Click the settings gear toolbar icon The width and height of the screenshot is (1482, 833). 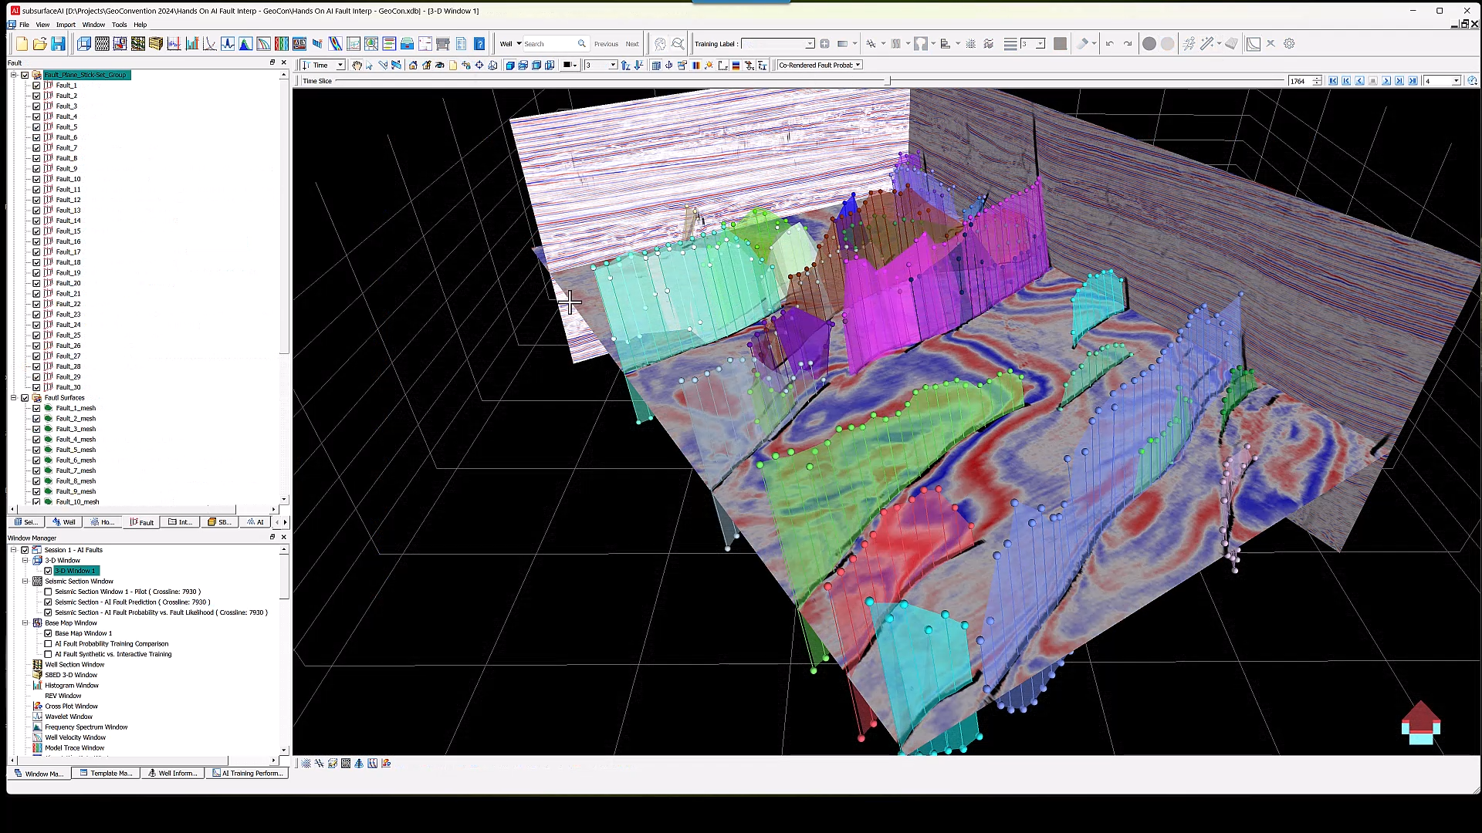click(x=1289, y=44)
